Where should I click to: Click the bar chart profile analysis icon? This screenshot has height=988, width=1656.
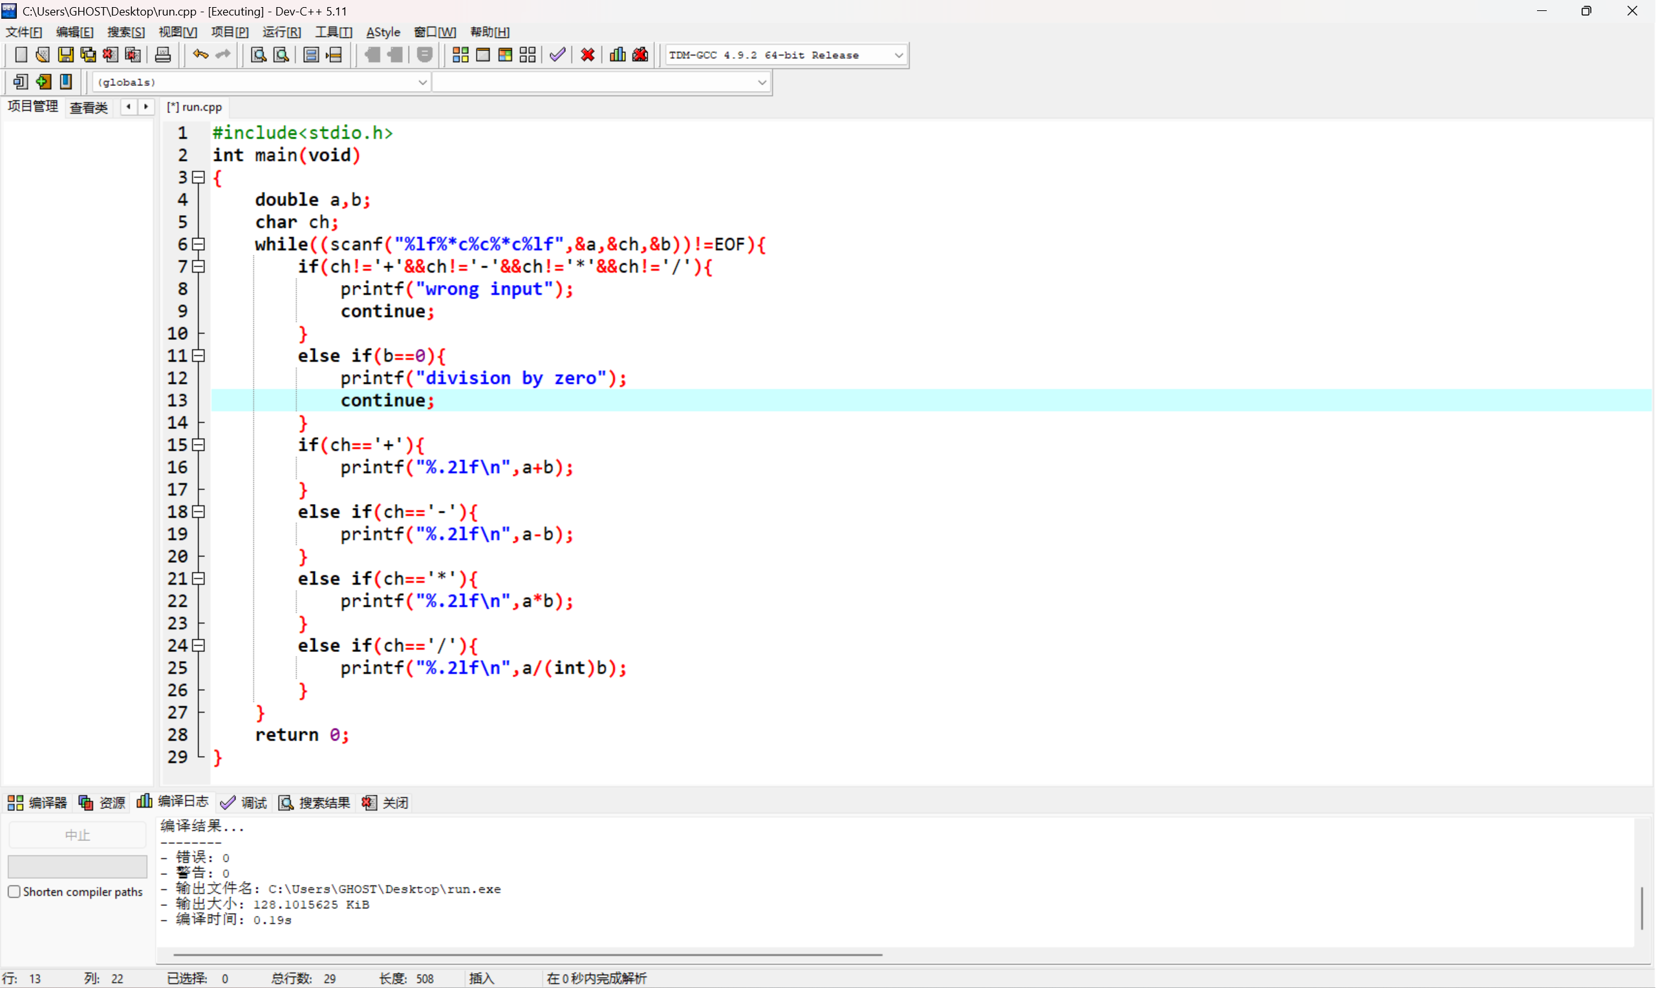click(x=618, y=56)
